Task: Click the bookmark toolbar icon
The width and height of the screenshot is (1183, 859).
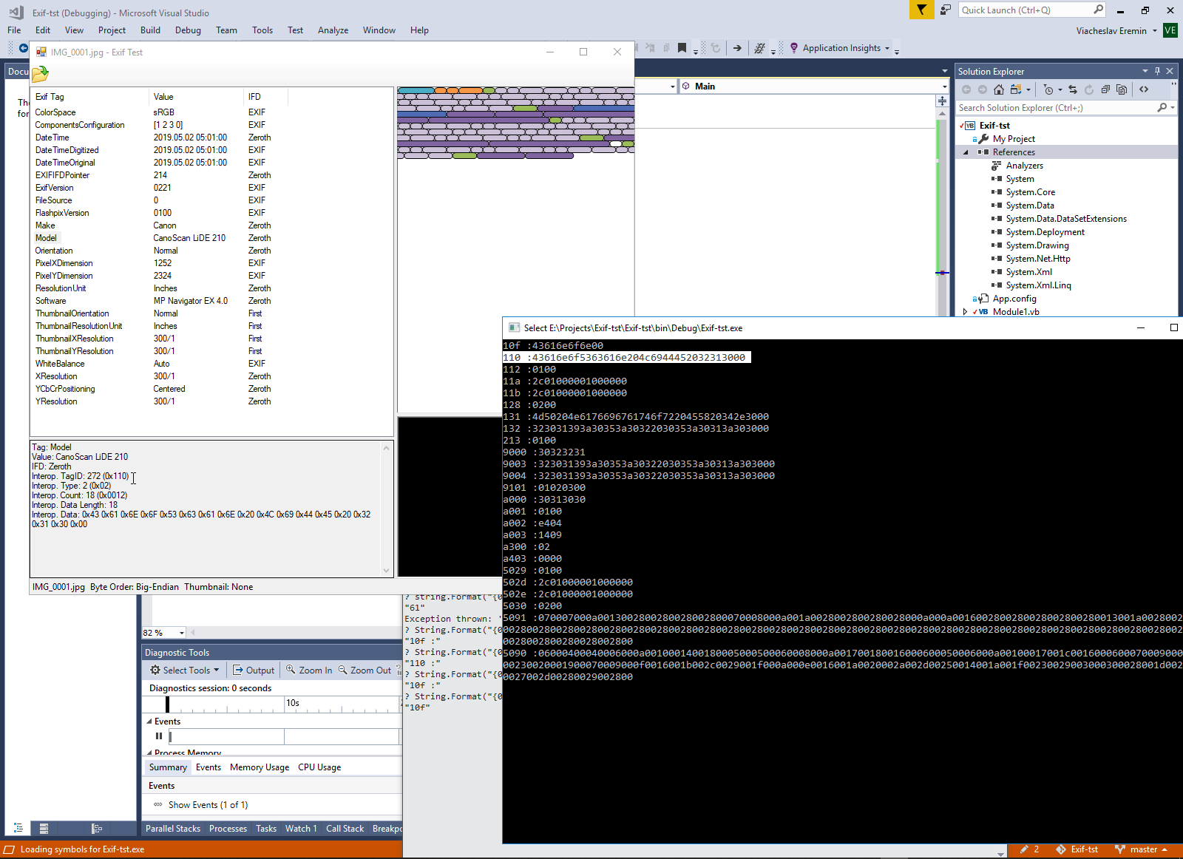Action: [682, 48]
